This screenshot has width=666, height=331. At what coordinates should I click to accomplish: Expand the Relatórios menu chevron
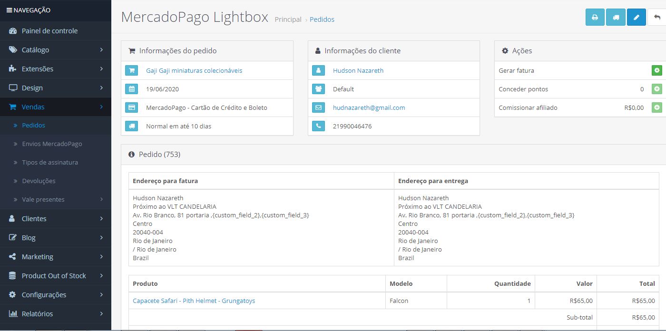tap(101, 313)
